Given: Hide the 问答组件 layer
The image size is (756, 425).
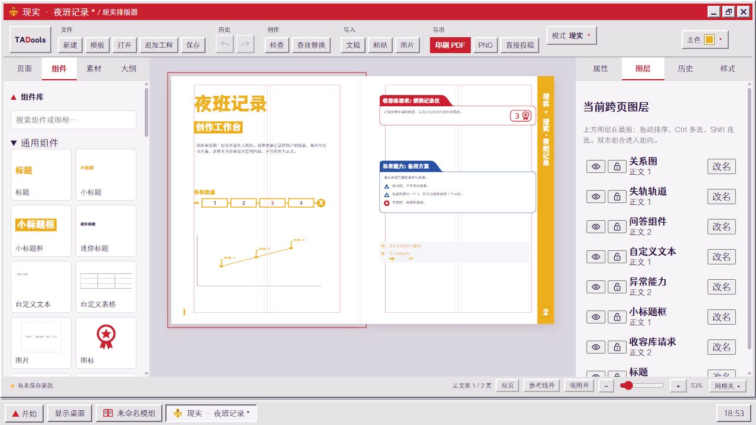Looking at the screenshot, I should pos(596,227).
